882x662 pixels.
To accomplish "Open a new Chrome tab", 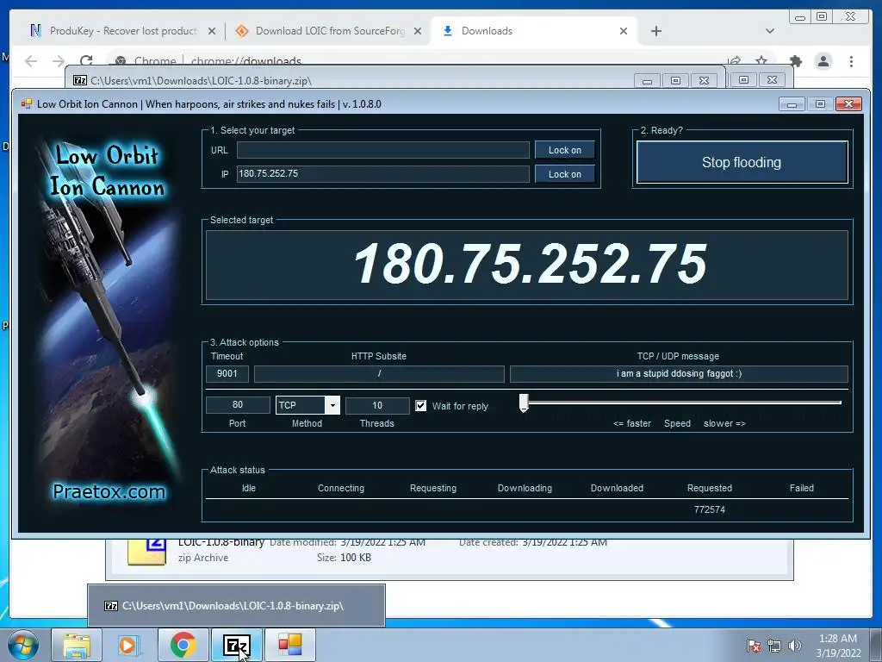I will (655, 32).
